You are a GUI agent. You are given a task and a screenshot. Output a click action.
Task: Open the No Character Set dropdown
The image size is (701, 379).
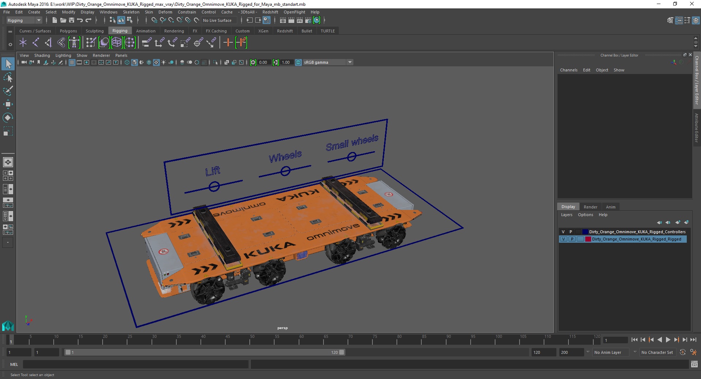click(x=658, y=352)
